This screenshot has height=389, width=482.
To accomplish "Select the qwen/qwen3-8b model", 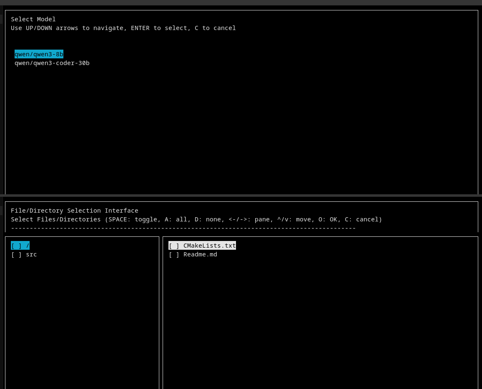I will (x=39, y=54).
